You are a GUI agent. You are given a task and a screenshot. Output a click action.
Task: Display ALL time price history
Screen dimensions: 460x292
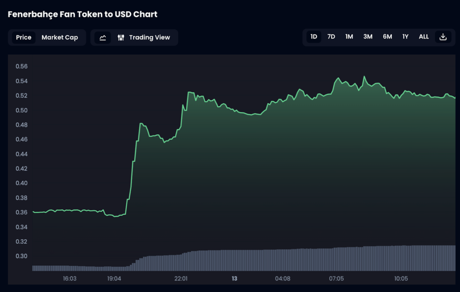424,37
